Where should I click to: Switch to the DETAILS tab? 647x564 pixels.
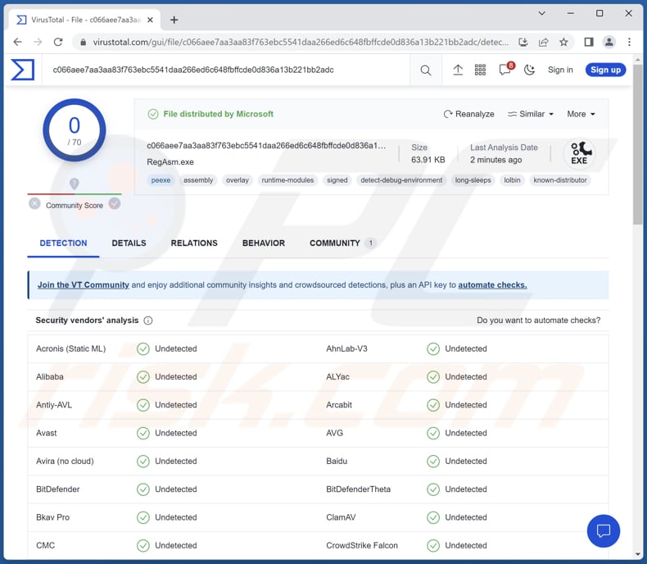click(x=129, y=243)
